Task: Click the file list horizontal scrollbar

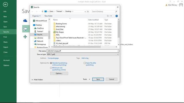Action: coord(77,47)
